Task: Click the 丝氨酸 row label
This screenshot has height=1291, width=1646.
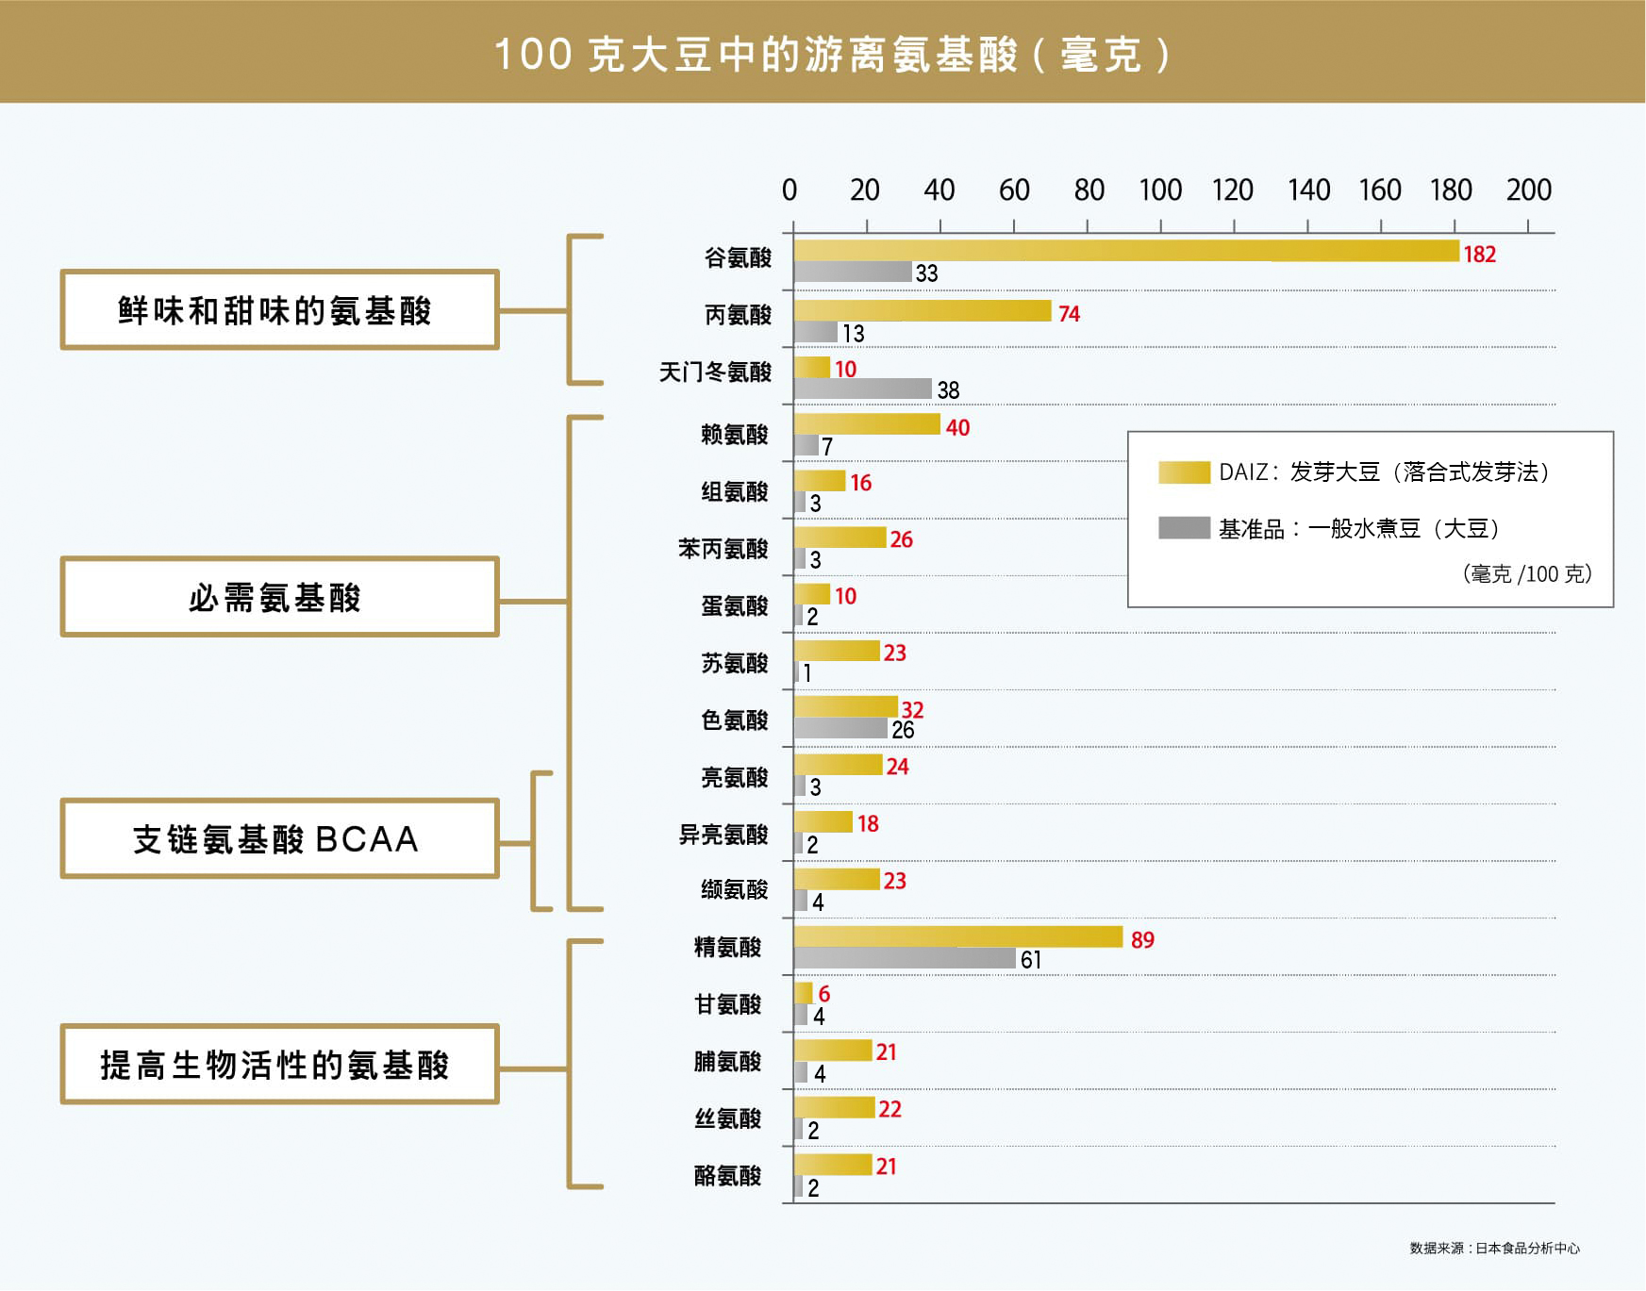Action: pos(727,1118)
